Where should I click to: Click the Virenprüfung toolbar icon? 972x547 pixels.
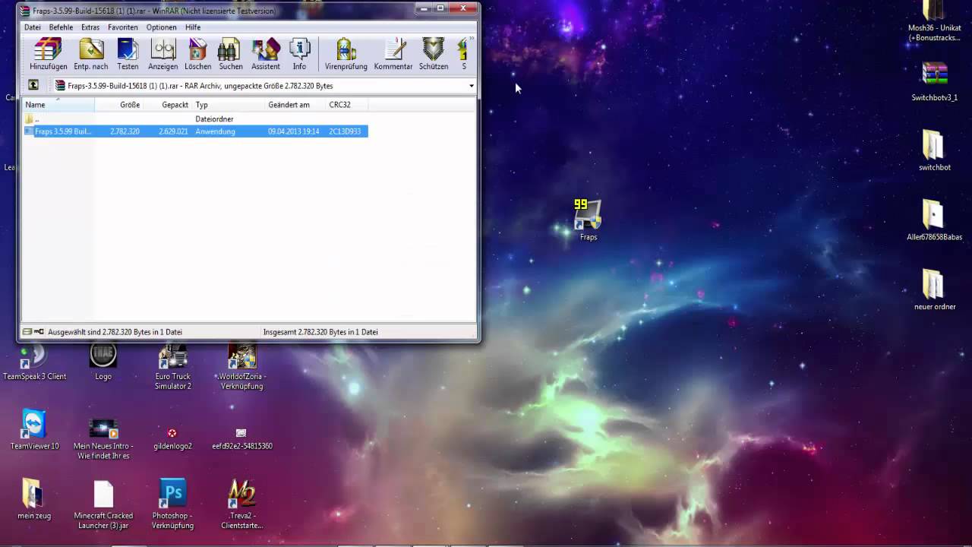346,54
